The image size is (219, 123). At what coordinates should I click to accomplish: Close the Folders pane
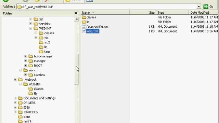[76, 13]
